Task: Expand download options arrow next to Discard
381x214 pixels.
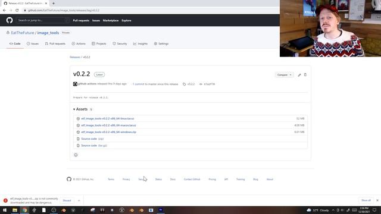Action: tap(79, 201)
